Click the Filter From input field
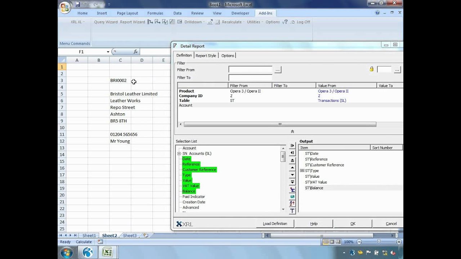461x259 pixels. tap(251, 69)
